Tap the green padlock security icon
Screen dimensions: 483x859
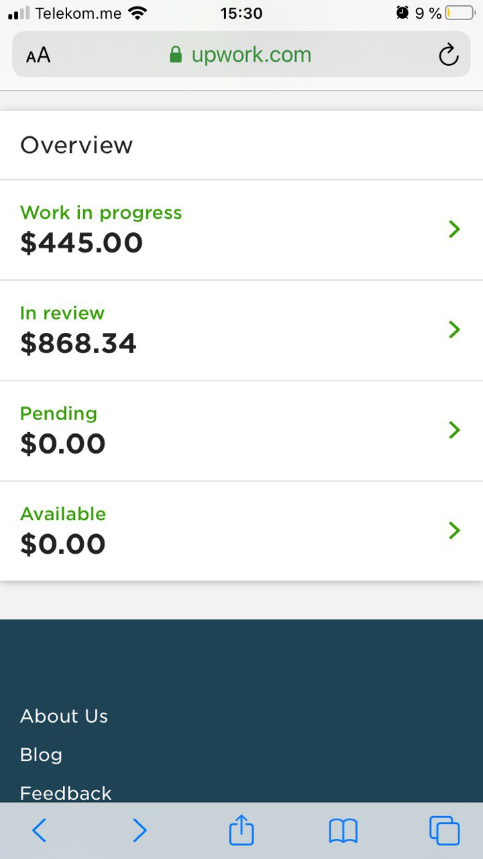(x=176, y=54)
